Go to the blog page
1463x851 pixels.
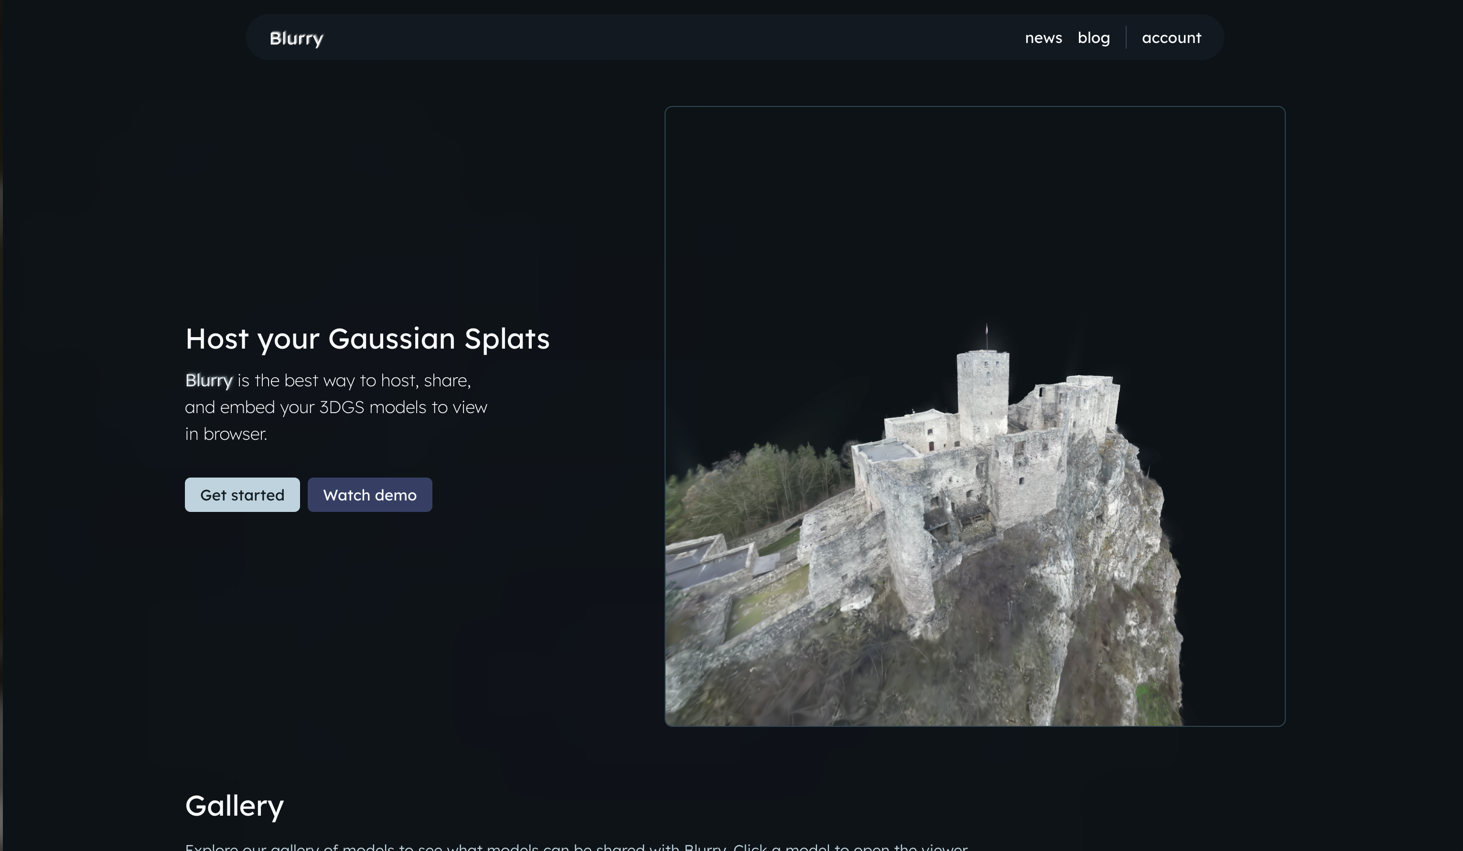point(1093,38)
